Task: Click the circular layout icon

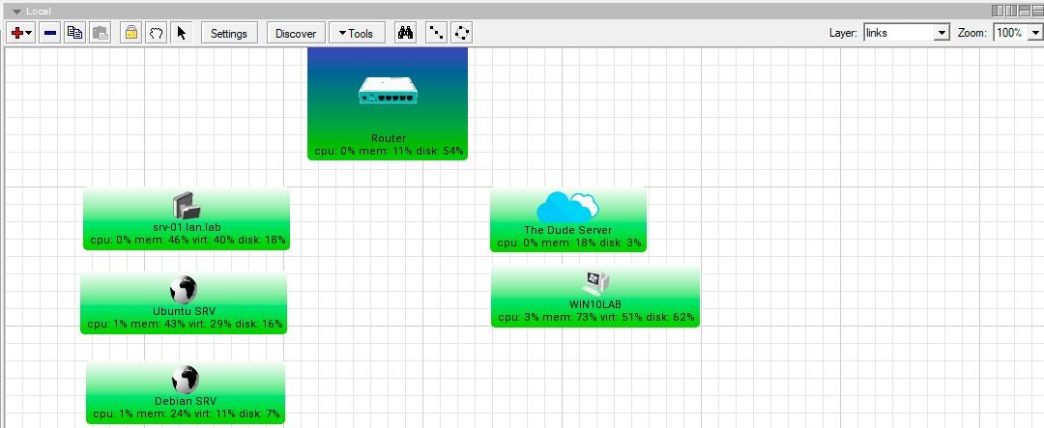Action: (462, 33)
